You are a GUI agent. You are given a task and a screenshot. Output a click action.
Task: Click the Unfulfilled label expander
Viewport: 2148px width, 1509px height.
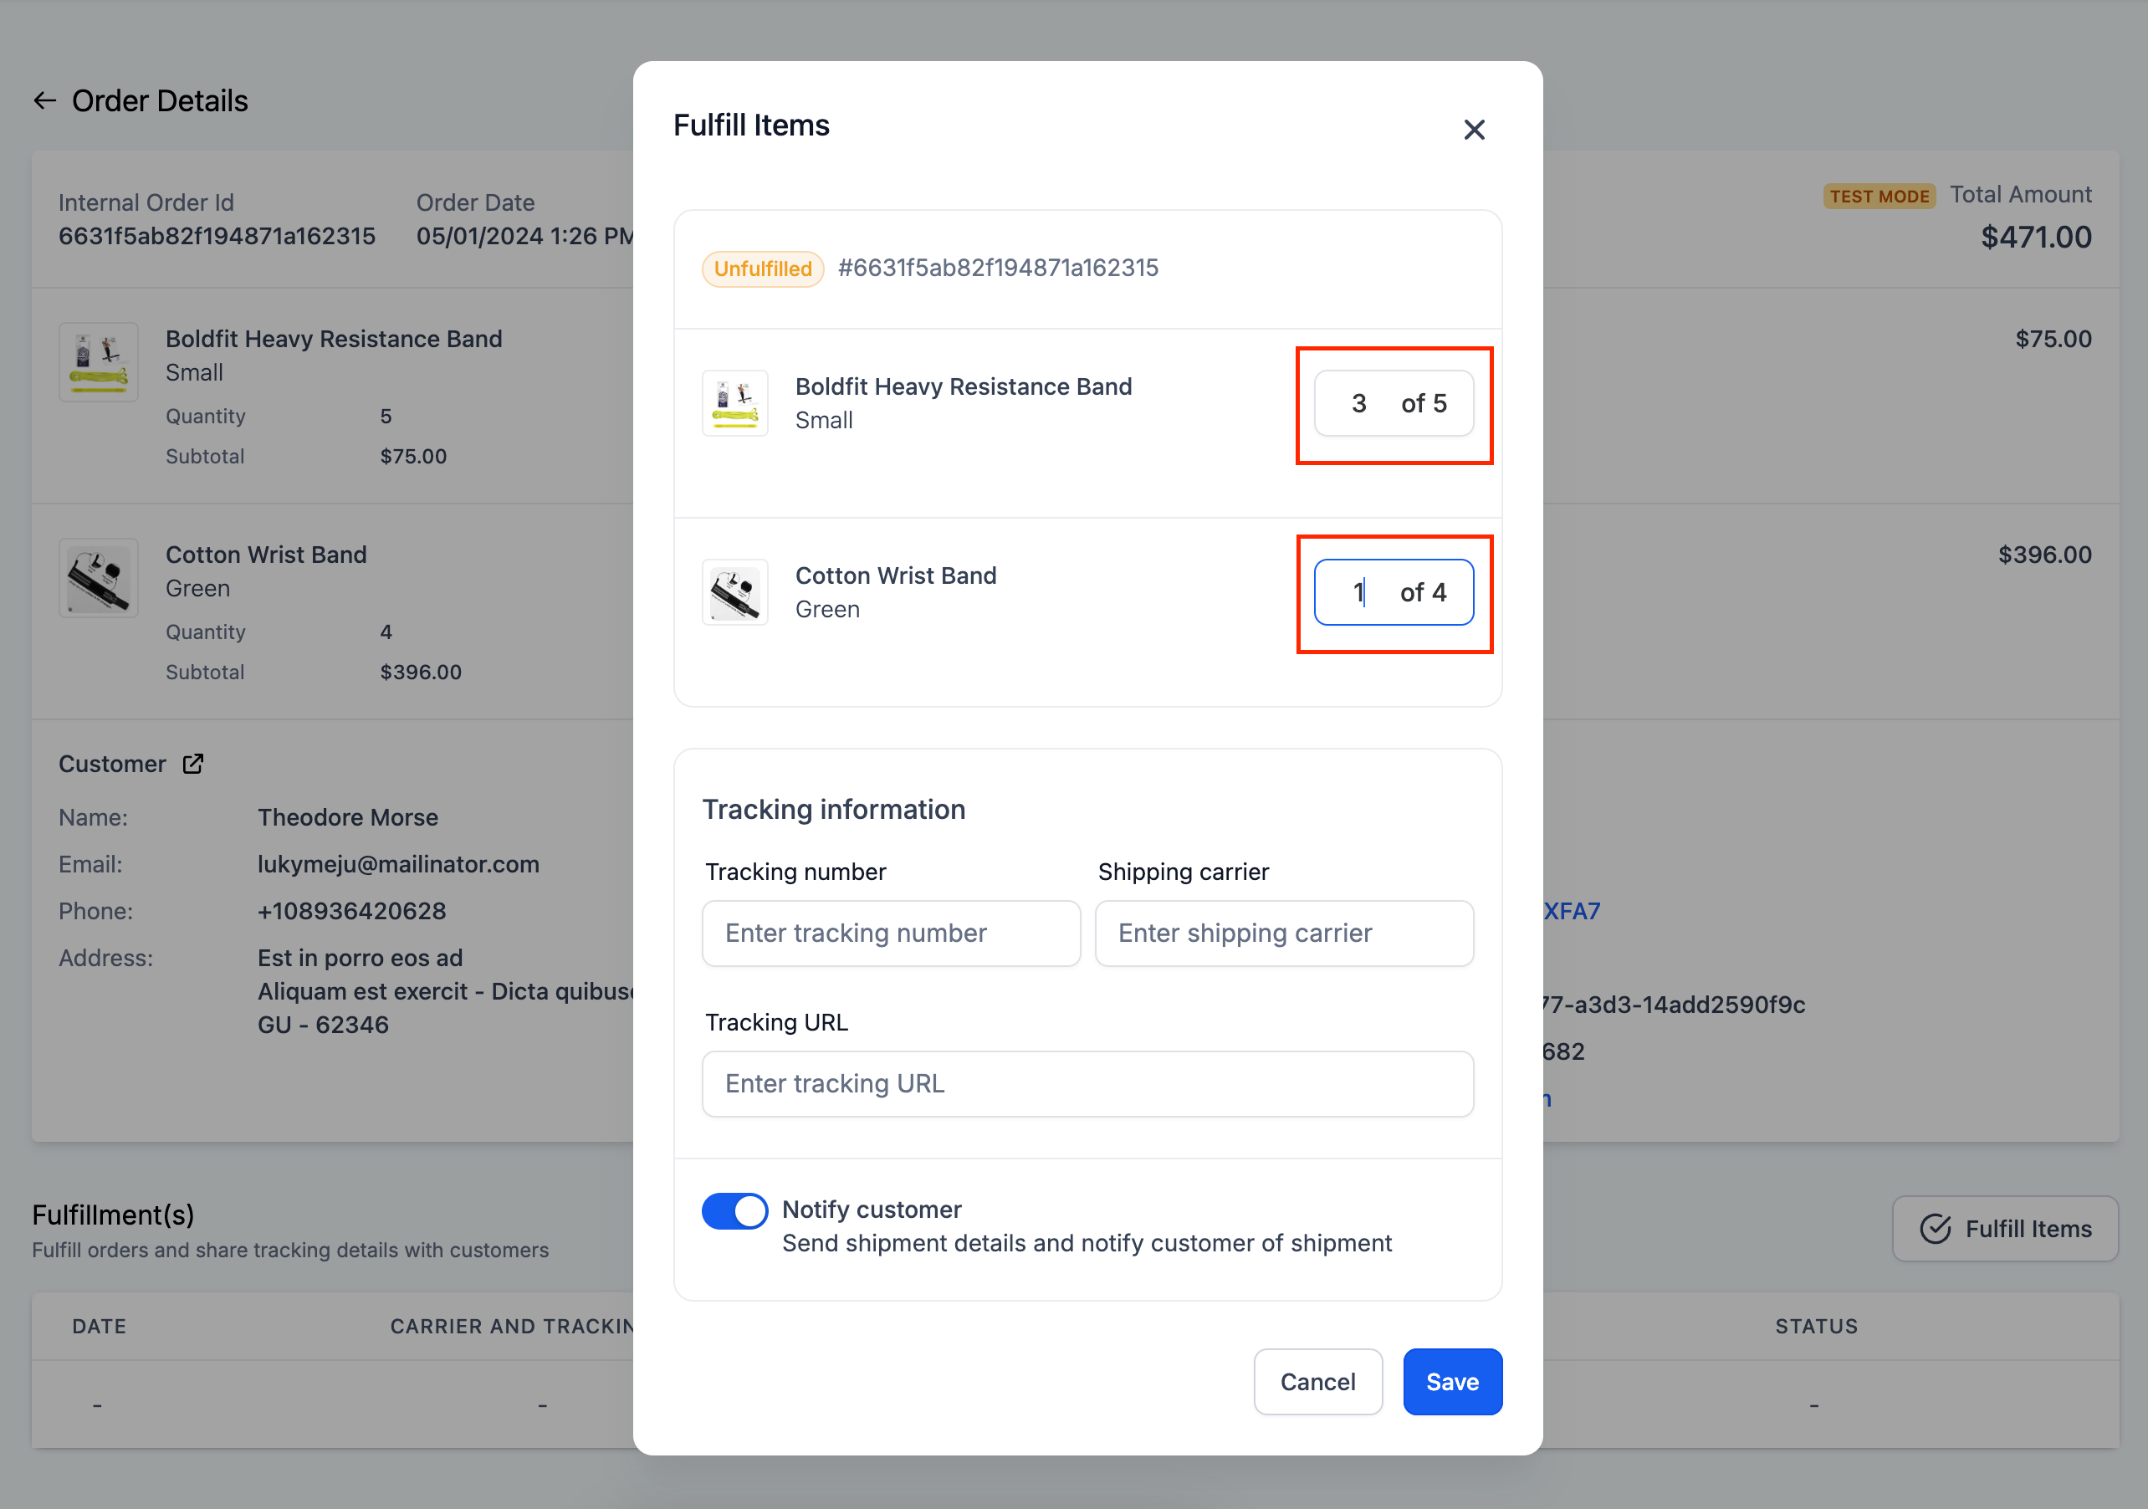[x=762, y=268]
